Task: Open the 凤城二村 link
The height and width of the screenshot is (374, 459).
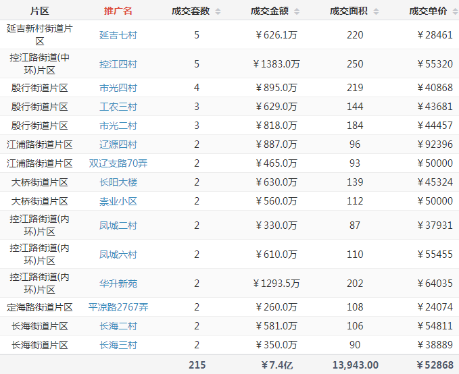Action: point(118,225)
